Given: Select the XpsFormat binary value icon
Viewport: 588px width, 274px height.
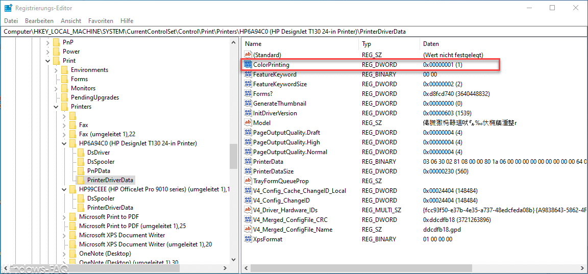Looking at the screenshot, I should (248, 239).
